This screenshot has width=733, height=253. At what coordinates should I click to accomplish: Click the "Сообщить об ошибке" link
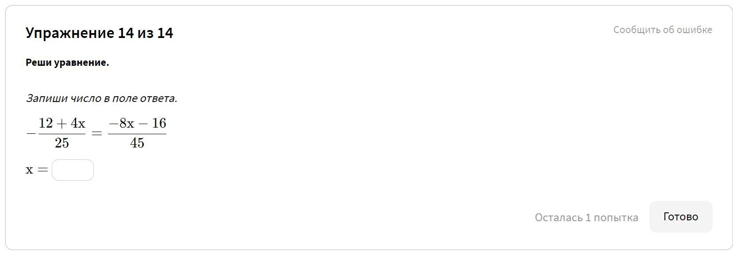tap(662, 30)
